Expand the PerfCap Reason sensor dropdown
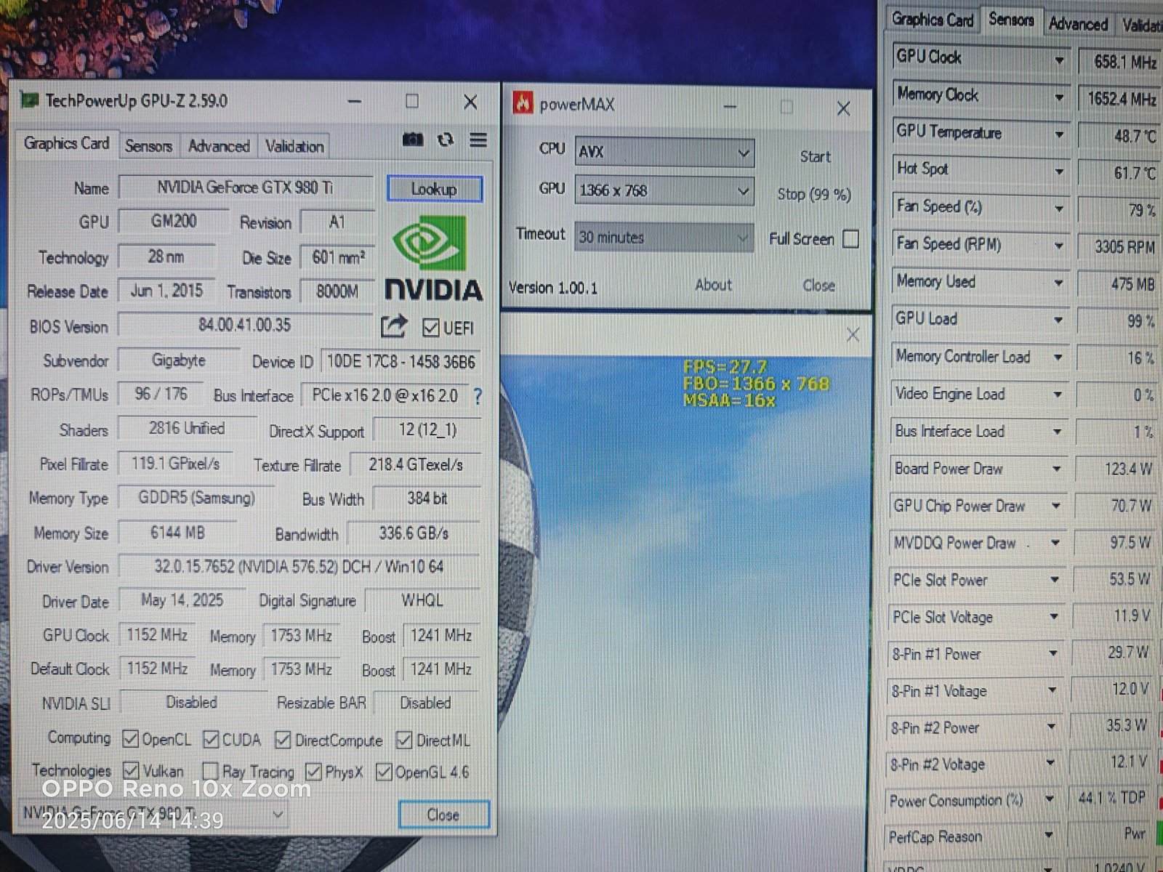1163x872 pixels. coord(1049,836)
